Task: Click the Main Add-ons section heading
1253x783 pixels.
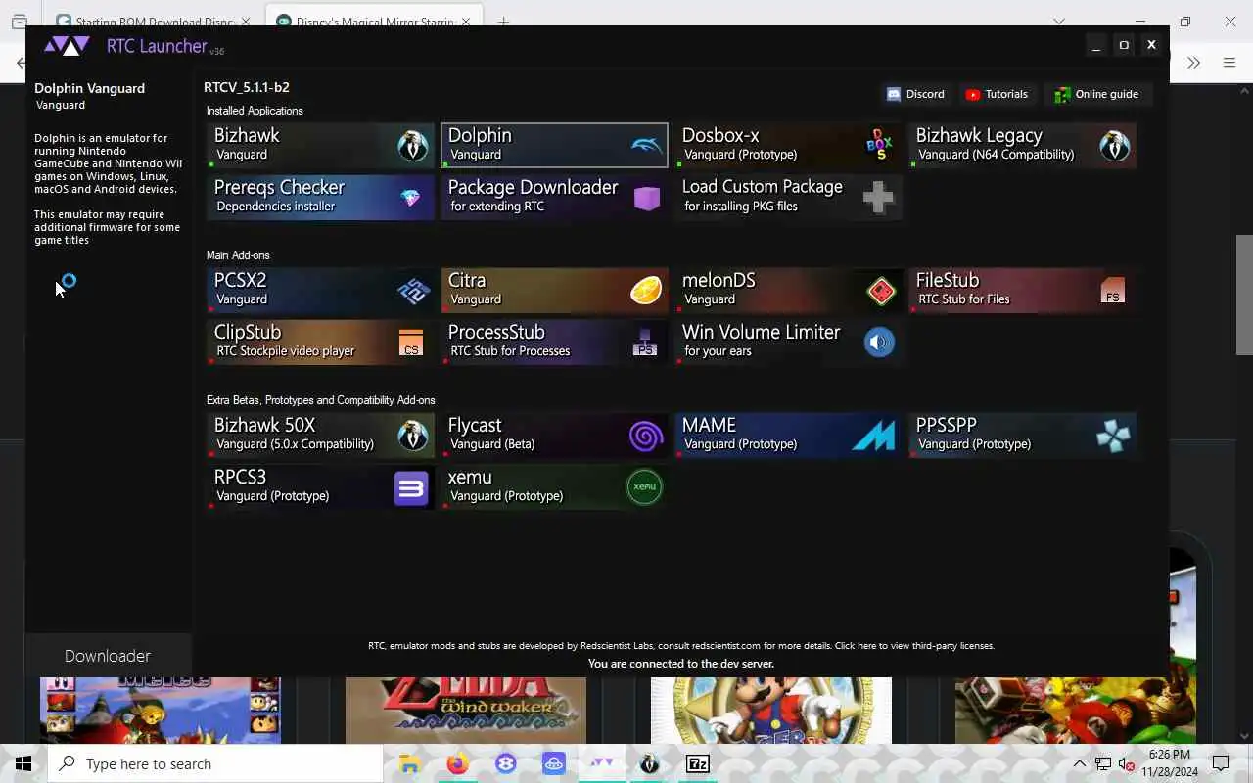Action: [x=238, y=255]
